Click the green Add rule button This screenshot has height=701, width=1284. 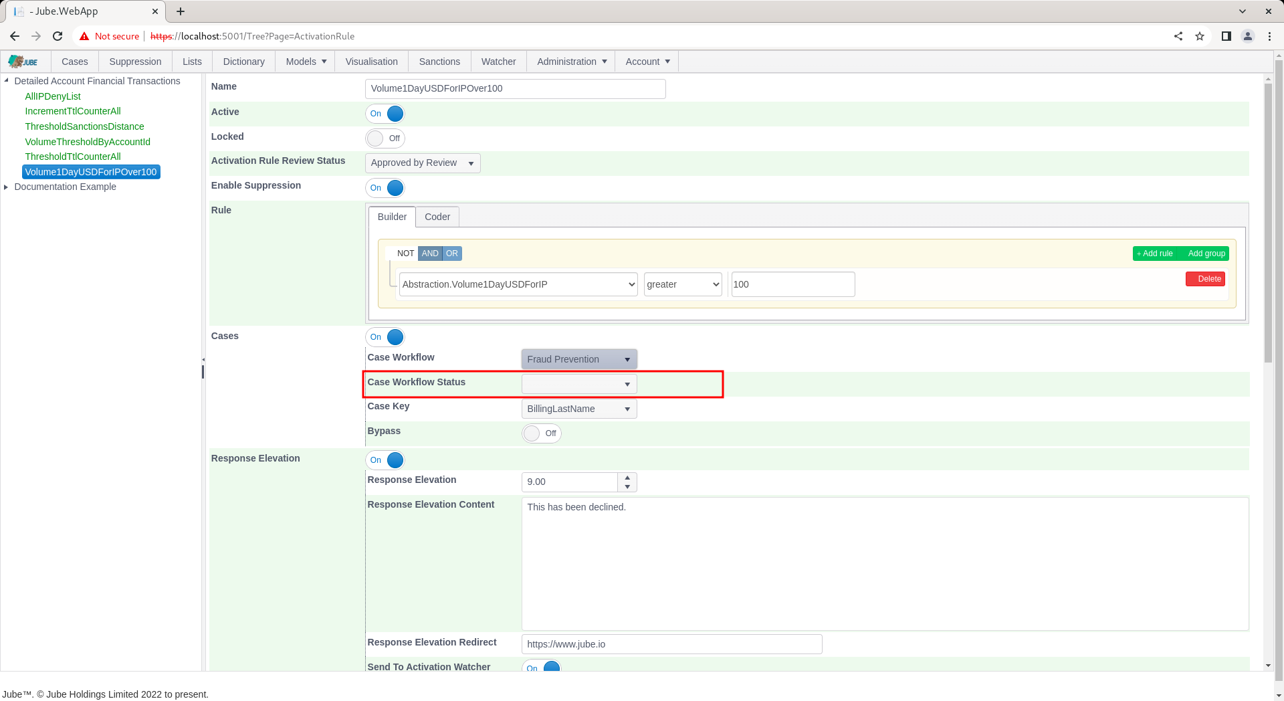tap(1155, 254)
